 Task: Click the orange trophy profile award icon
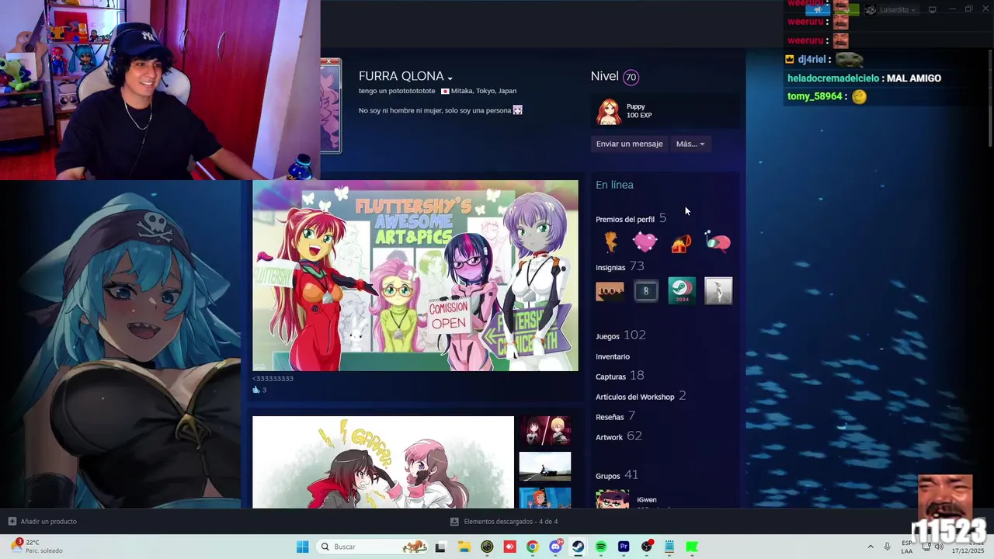click(611, 242)
